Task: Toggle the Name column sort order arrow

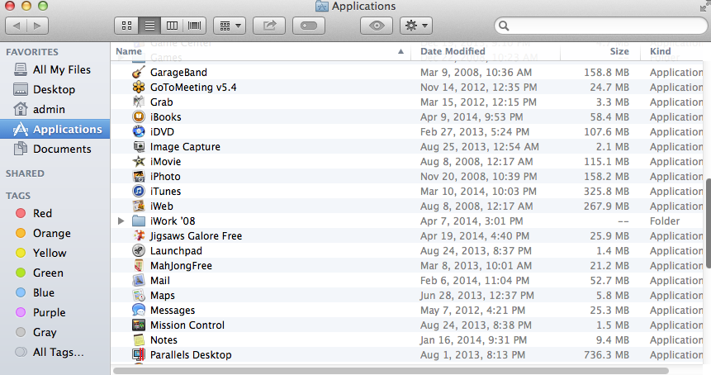Action: tap(401, 52)
